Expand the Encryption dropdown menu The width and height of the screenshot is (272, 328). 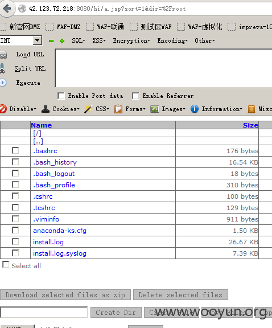pyautogui.click(x=131, y=40)
